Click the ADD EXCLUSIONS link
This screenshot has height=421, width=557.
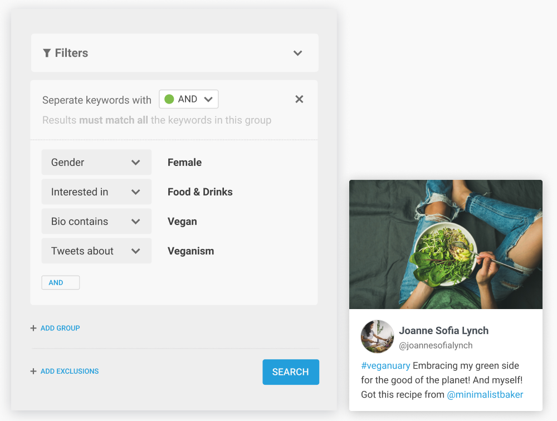pyautogui.click(x=70, y=371)
